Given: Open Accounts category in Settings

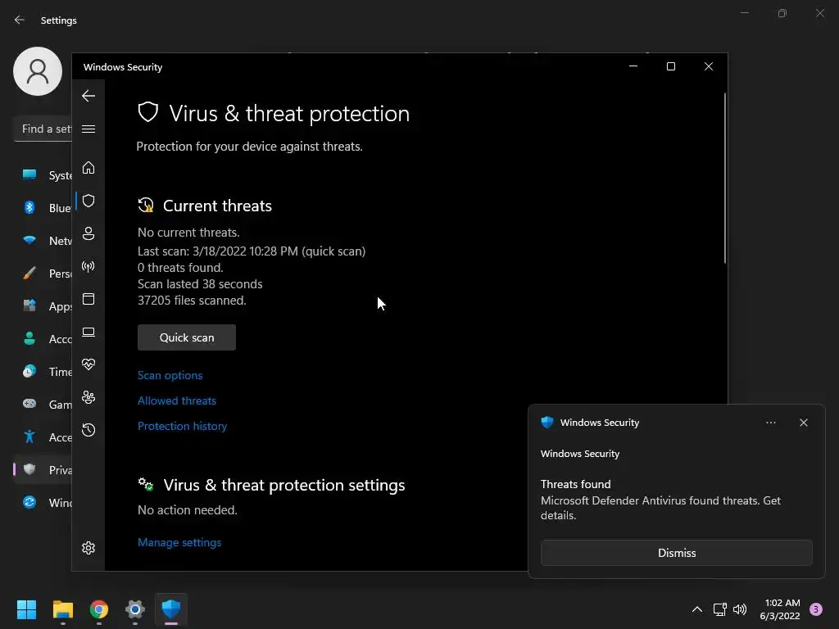Looking at the screenshot, I should 45,338.
